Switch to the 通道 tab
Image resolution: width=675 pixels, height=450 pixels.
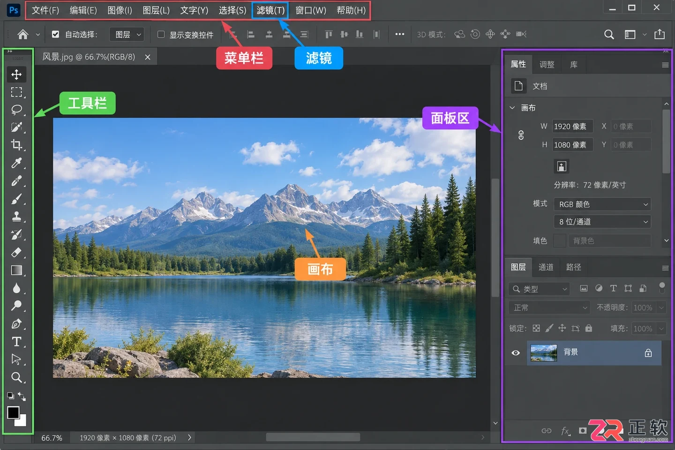[546, 267]
